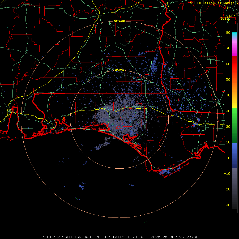The image size is (239, 239).
Task: Select the -20 dBZ scale label
Action: (x=227, y=189)
